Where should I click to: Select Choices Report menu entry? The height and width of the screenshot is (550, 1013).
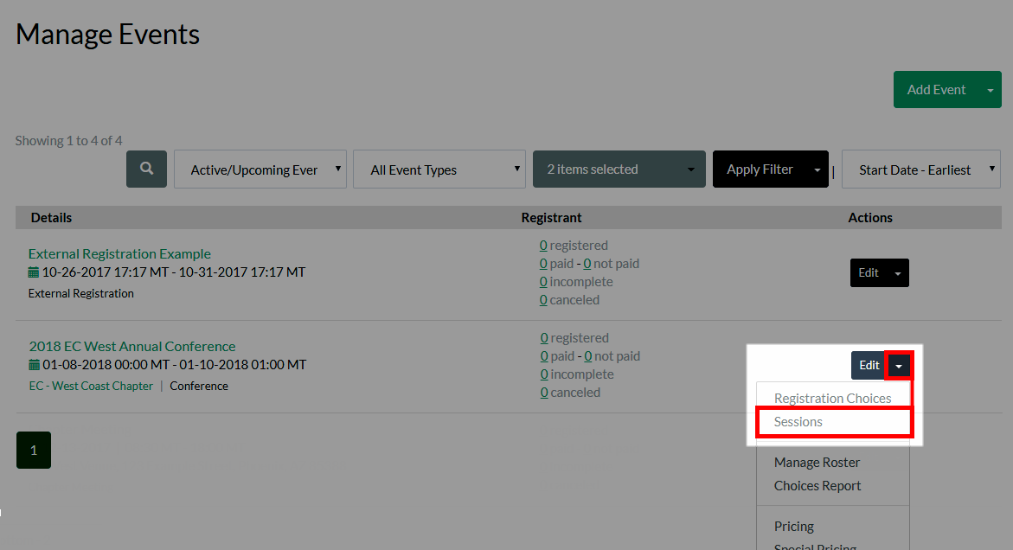coord(817,486)
